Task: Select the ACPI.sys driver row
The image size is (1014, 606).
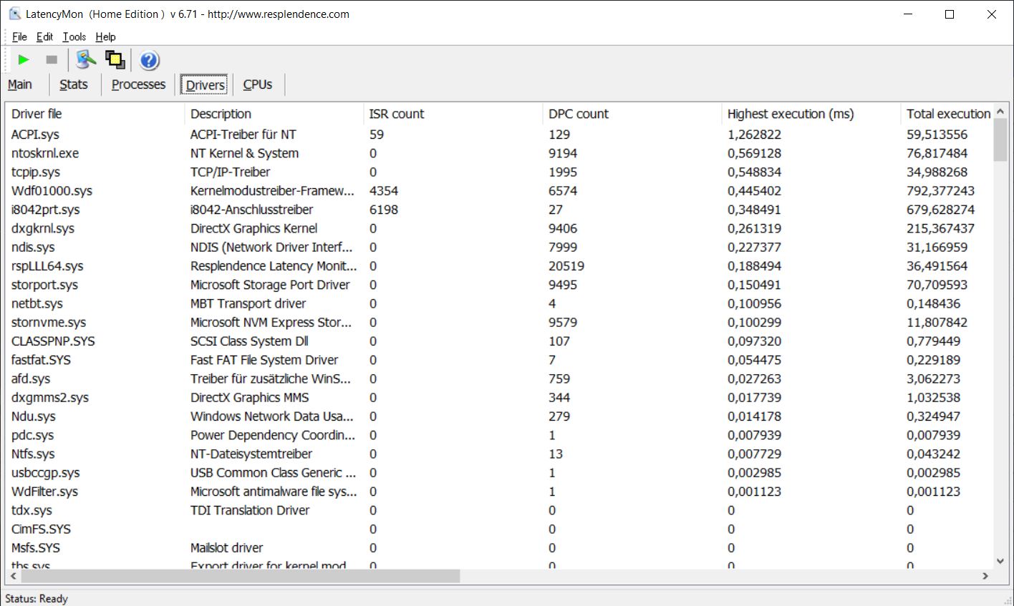Action: pos(35,135)
